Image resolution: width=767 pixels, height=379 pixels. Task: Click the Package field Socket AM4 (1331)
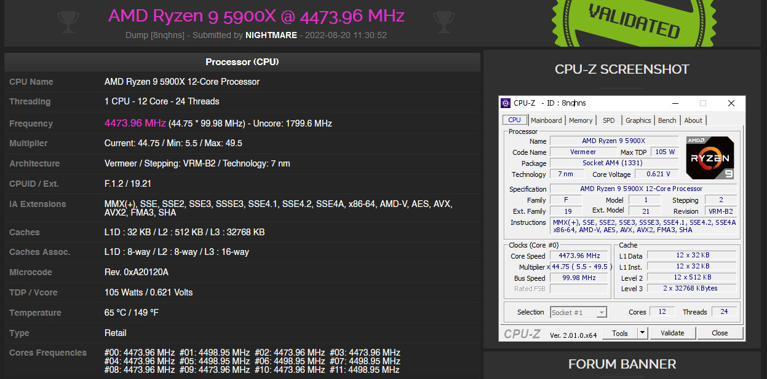[614, 163]
